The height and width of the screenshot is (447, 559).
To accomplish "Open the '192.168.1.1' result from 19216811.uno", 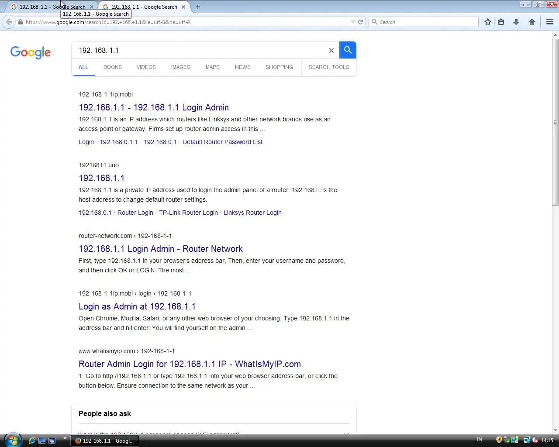I will pos(102,178).
